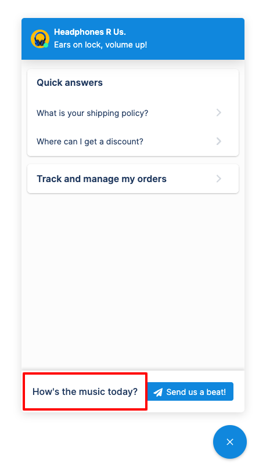Viewport: 259px width, 468px height.
Task: Click the Quick answers heading
Action: point(70,83)
